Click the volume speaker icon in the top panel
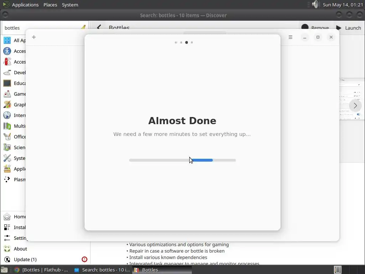365x274 pixels. [x=315, y=4]
